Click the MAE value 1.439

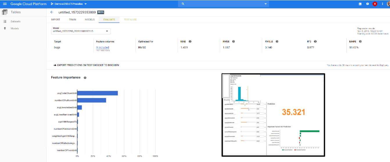coord(184,47)
